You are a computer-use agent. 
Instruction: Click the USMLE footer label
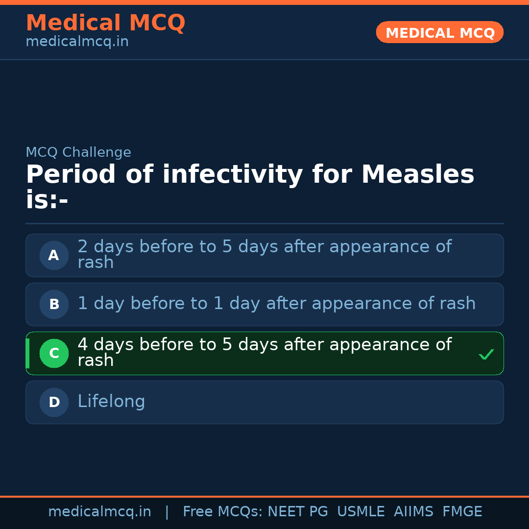pos(361,512)
